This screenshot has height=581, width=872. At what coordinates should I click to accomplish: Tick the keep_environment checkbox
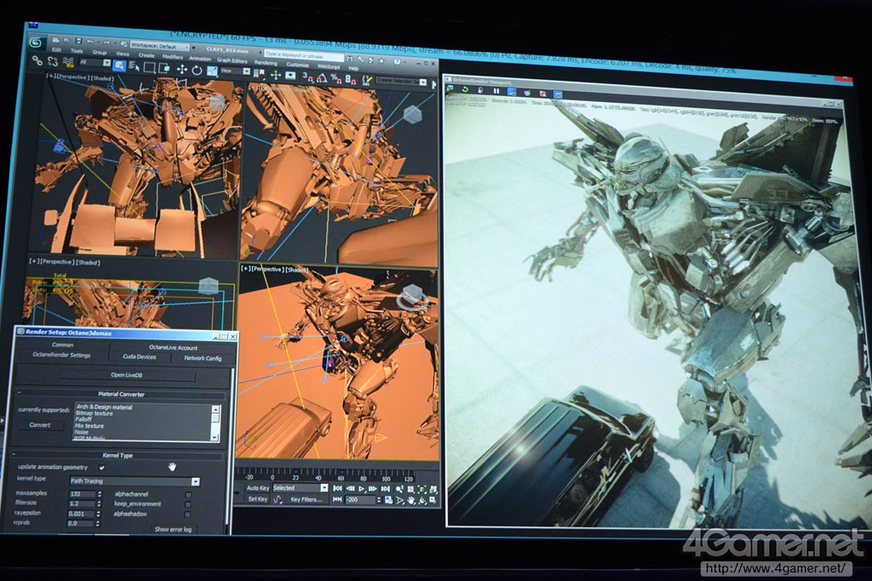click(x=188, y=504)
